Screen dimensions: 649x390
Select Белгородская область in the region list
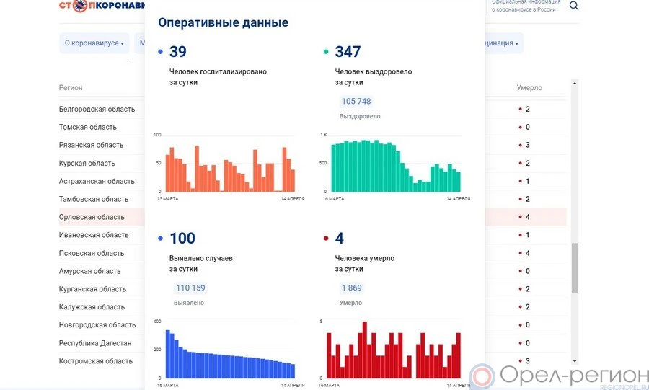(97, 110)
